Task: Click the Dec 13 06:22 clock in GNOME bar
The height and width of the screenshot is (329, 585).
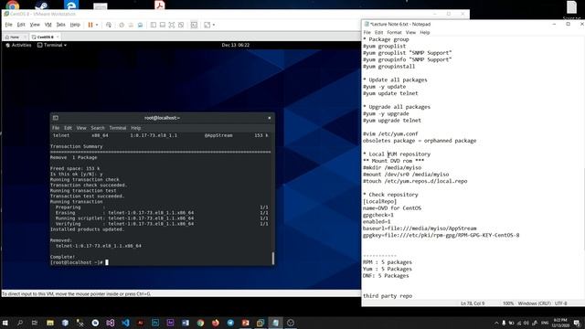Action: (x=236, y=45)
